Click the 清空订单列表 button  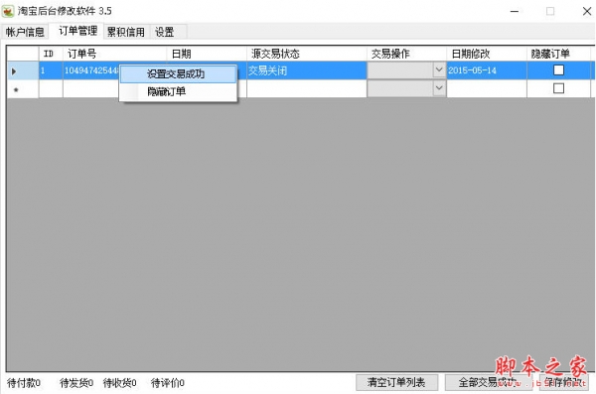point(396,382)
